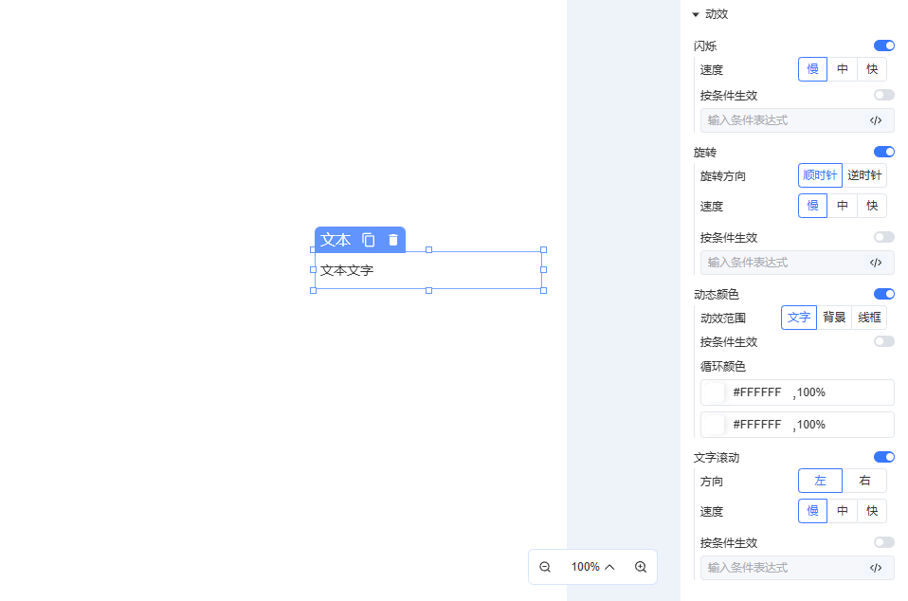Click the zoom in magnifier icon
Viewport: 908px width, 601px height.
641,567
